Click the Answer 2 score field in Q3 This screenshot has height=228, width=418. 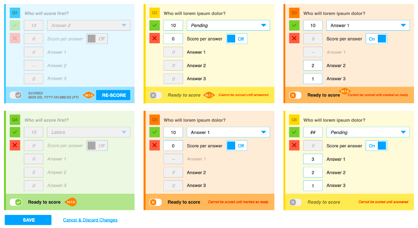pyautogui.click(x=313, y=66)
